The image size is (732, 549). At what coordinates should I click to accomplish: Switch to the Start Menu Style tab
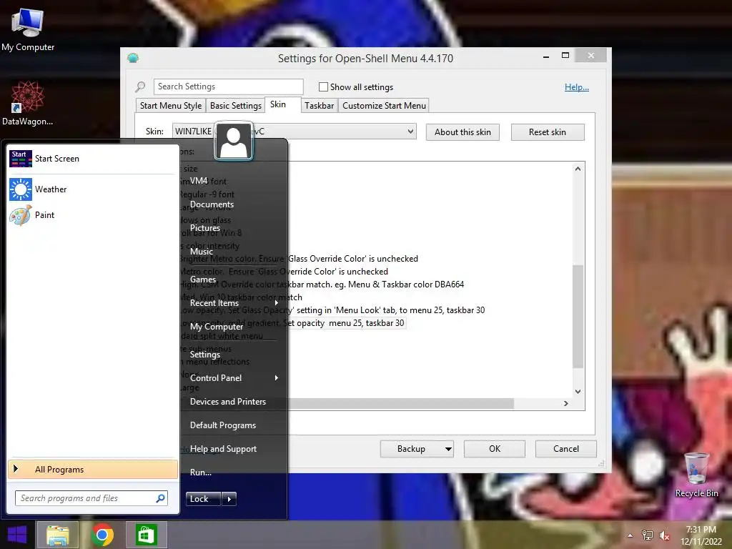coord(171,106)
